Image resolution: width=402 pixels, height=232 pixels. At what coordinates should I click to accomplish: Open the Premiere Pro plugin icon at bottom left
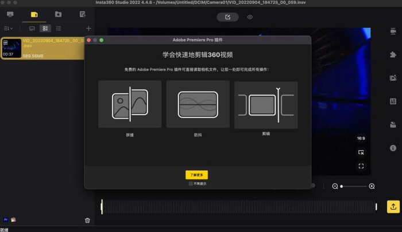coord(6,220)
